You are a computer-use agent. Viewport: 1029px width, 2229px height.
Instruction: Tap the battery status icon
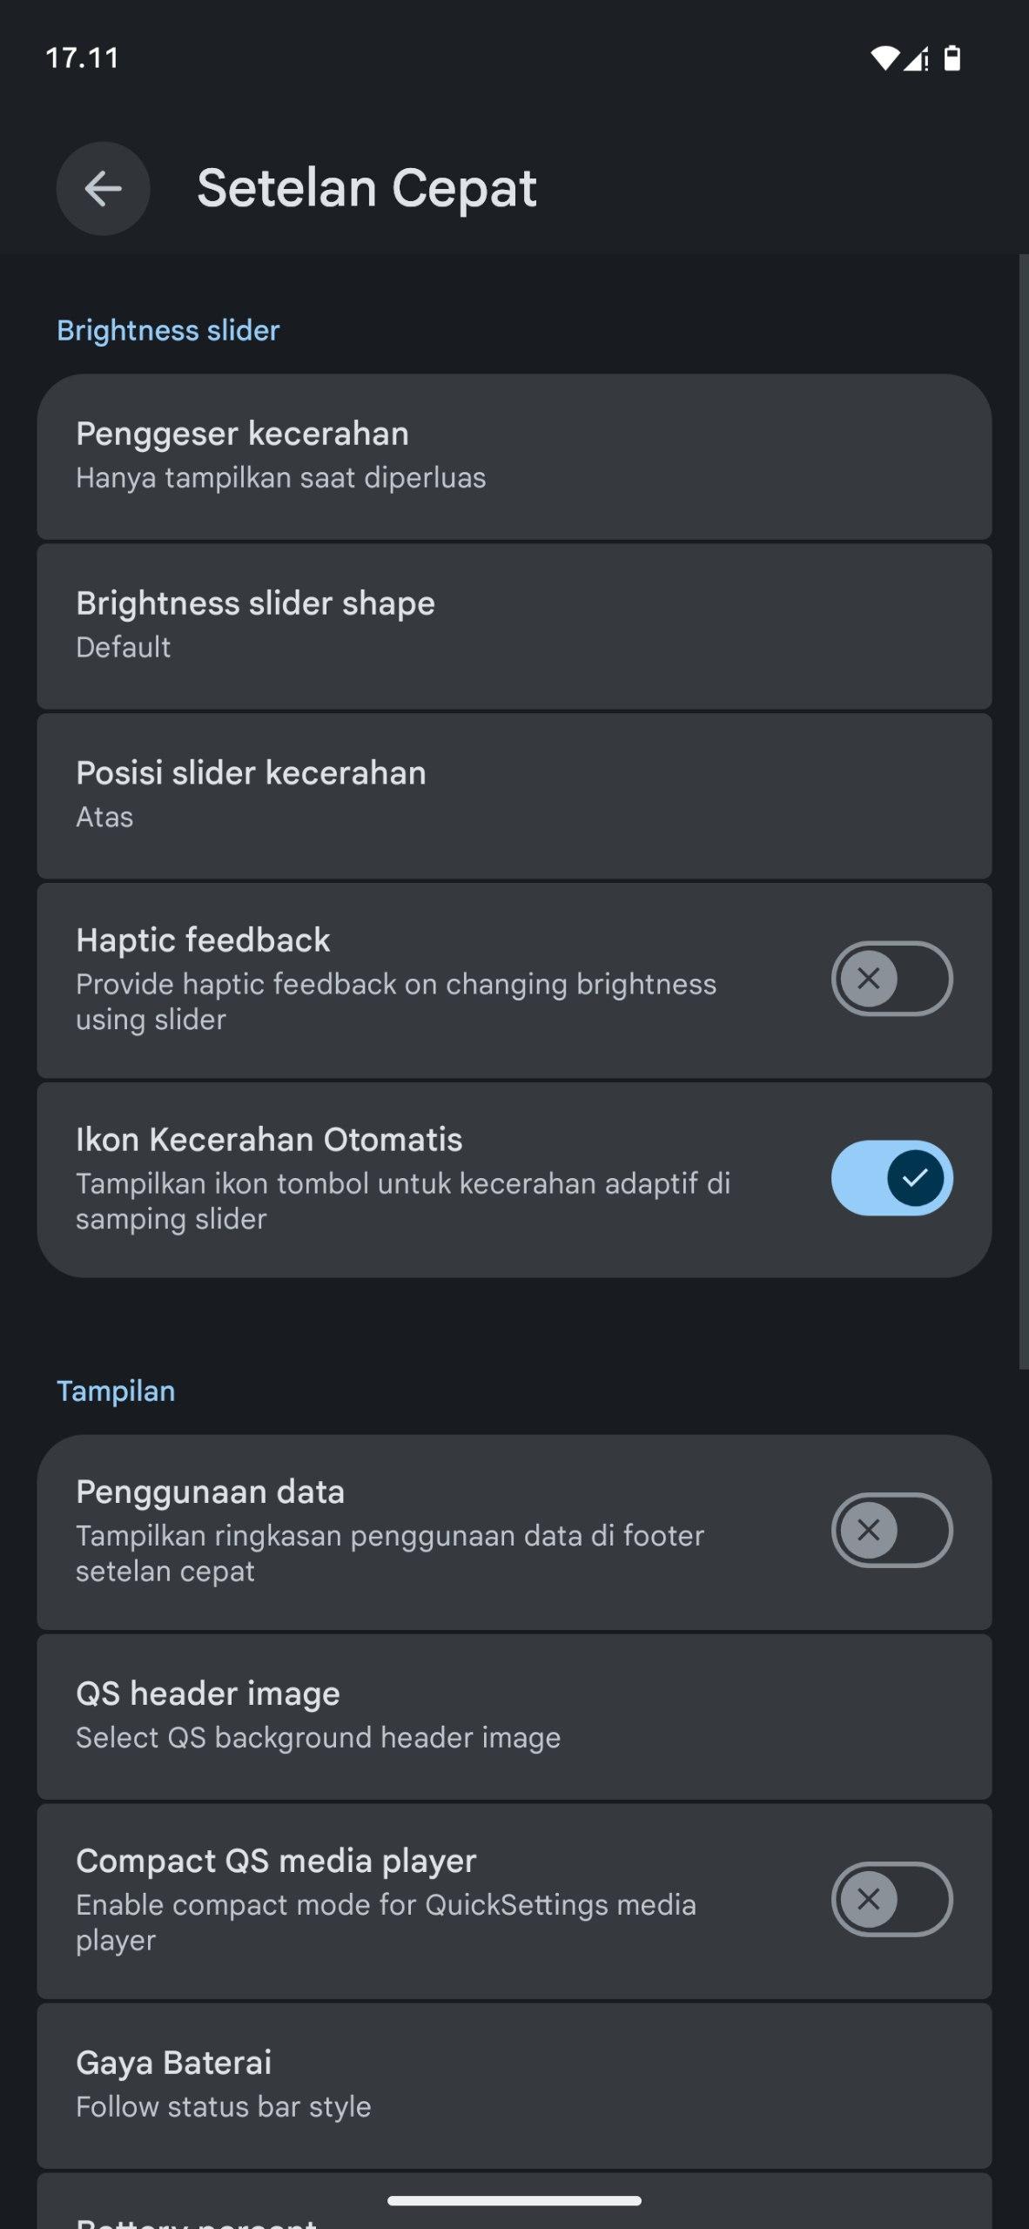click(x=952, y=58)
